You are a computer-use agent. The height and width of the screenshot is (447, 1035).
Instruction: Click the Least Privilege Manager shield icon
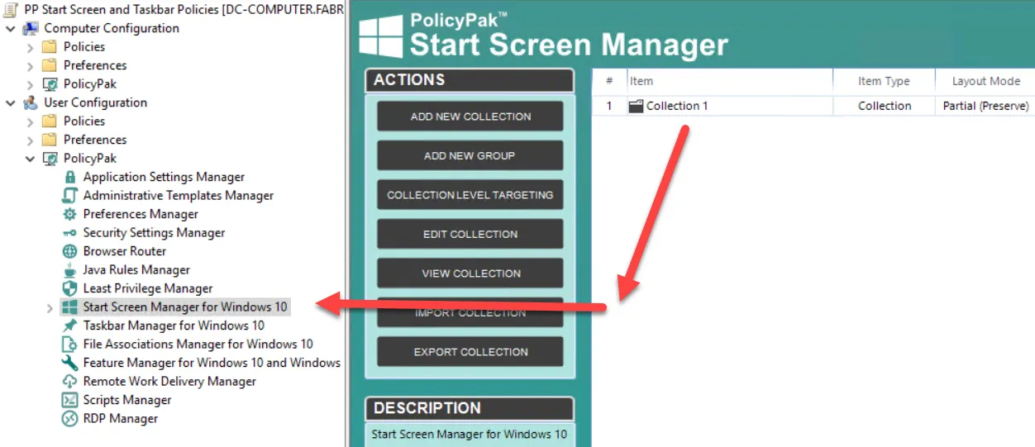coord(70,288)
